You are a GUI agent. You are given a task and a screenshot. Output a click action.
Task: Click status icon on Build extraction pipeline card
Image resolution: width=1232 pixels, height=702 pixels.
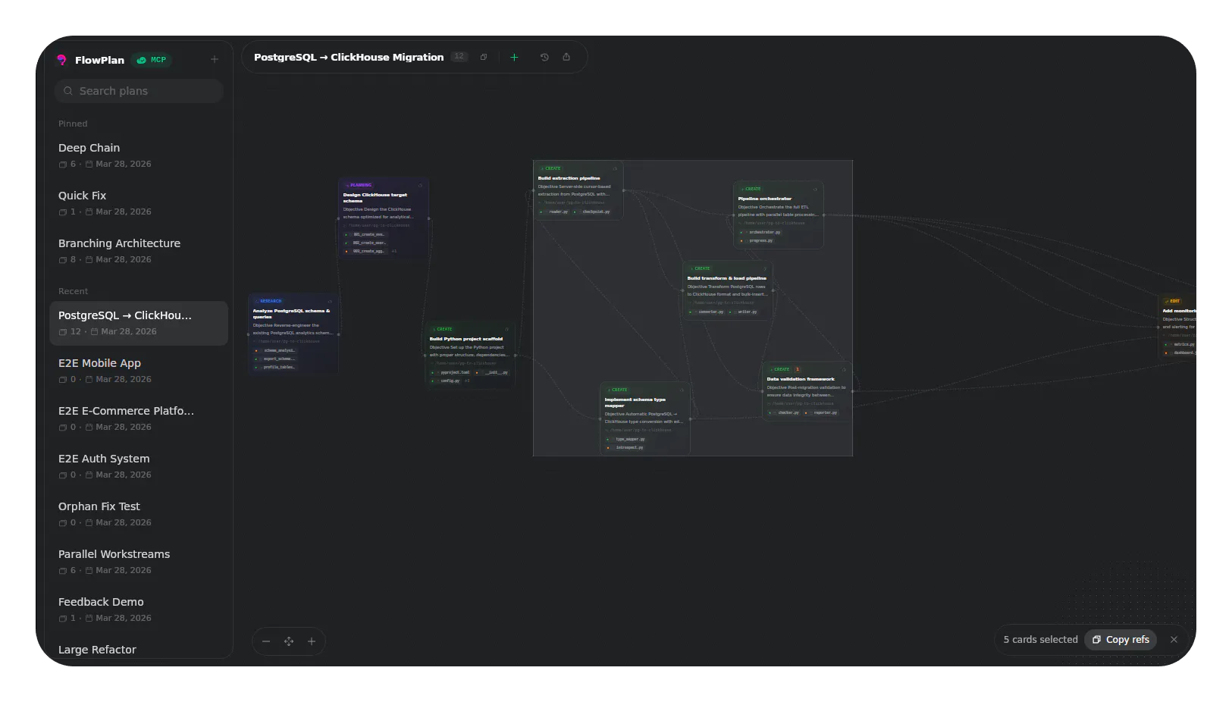point(615,168)
